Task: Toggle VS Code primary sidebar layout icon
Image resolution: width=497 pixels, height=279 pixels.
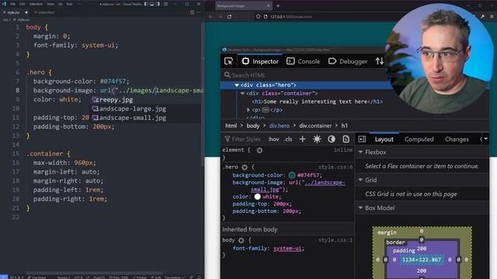Action: click(x=146, y=4)
